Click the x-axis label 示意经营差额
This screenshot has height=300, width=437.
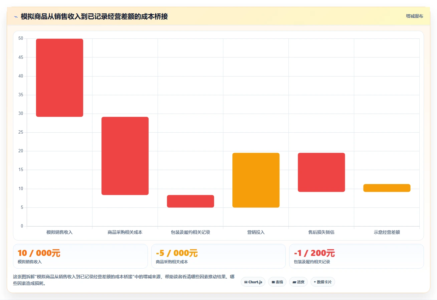click(387, 232)
